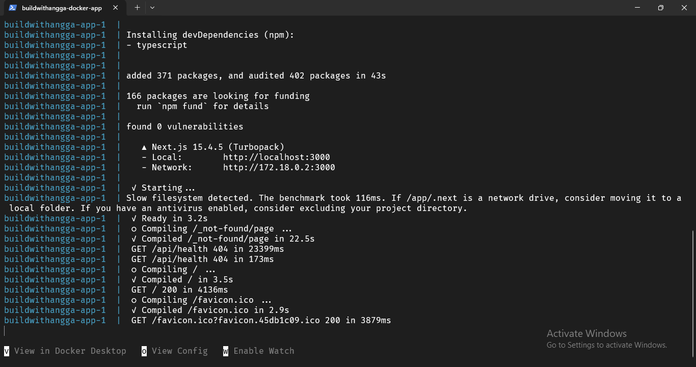Open a new tab using the plus icon
The width and height of the screenshot is (696, 367).
pos(137,8)
